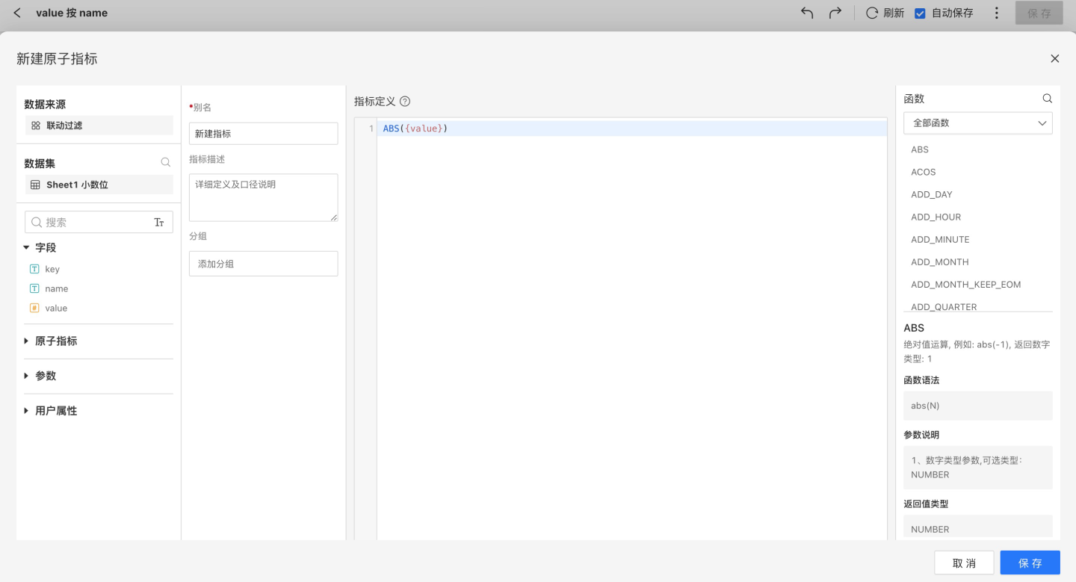Open the 全部函数 dropdown

tap(977, 123)
